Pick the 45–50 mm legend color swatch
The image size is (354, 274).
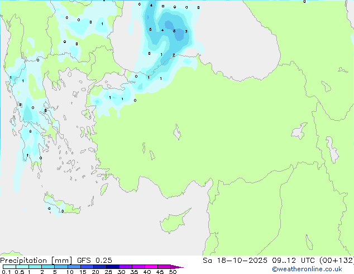[x=164, y=267]
